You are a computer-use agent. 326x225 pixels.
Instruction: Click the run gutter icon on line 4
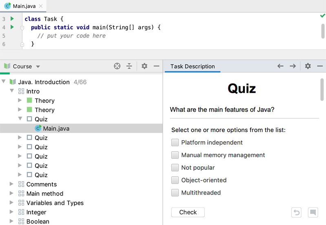tap(12, 27)
